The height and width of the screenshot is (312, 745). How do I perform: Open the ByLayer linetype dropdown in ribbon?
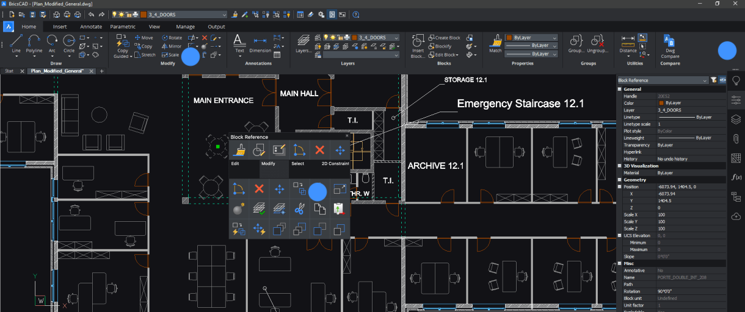click(531, 46)
